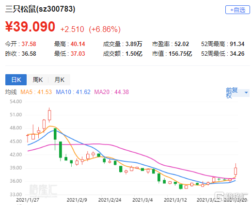Click the MA5 : 41.53 legend label
Screen dimensions: 251x205
pyautogui.click(x=36, y=92)
